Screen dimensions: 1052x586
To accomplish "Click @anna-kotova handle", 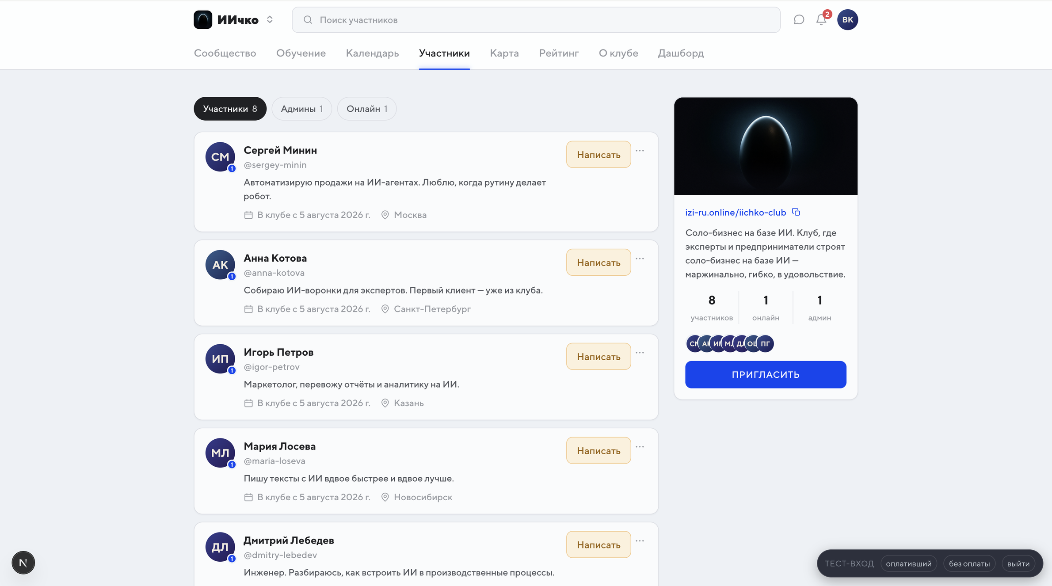I will click(274, 273).
